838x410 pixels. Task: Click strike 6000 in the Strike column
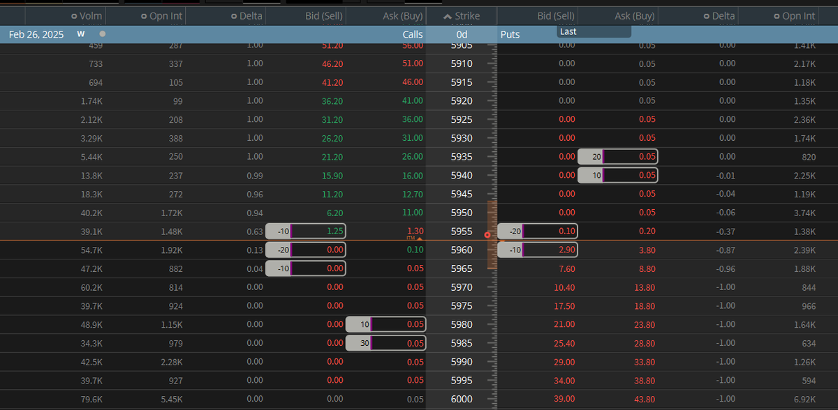tap(462, 399)
